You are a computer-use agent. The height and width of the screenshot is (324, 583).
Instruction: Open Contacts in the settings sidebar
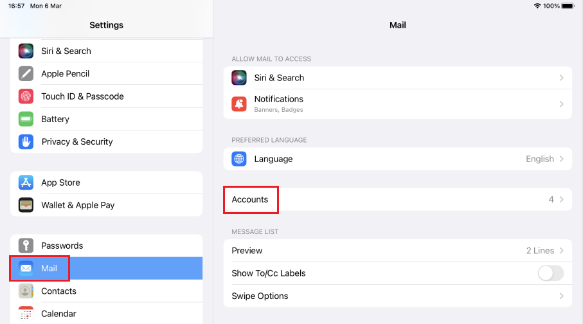[58, 291]
